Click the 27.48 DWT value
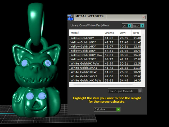The width and height of the screenshot is (169, 127). pyautogui.click(x=124, y=42)
